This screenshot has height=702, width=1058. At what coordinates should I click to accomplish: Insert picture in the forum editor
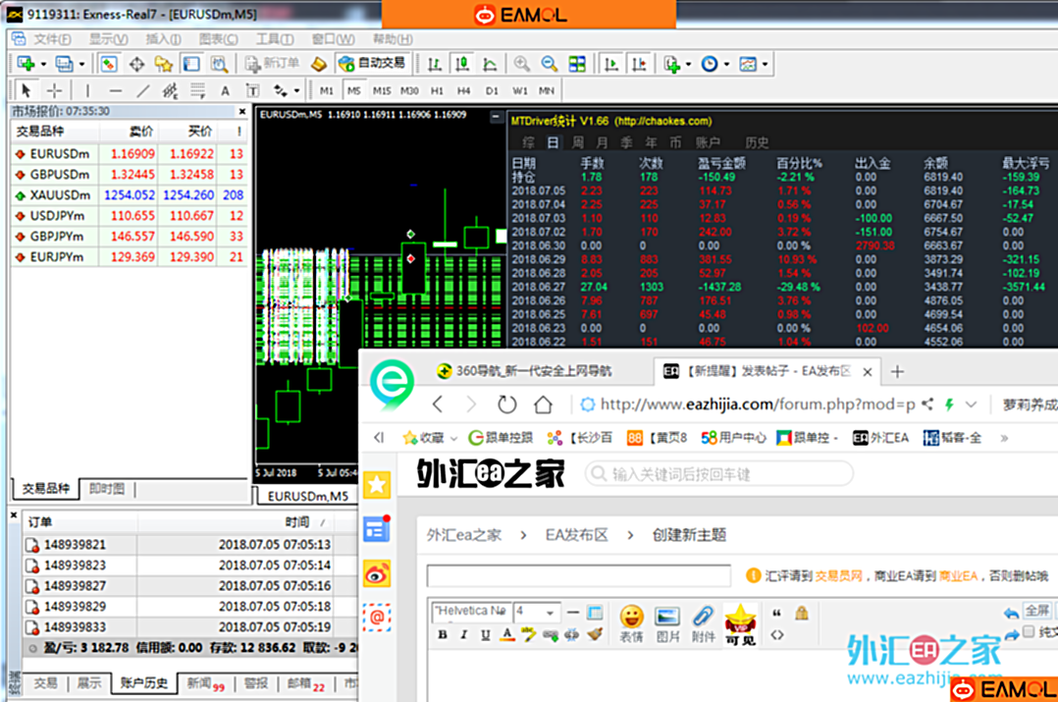(x=667, y=623)
